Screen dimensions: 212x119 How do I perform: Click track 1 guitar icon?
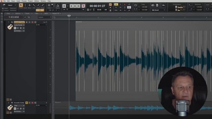tap(10, 27)
